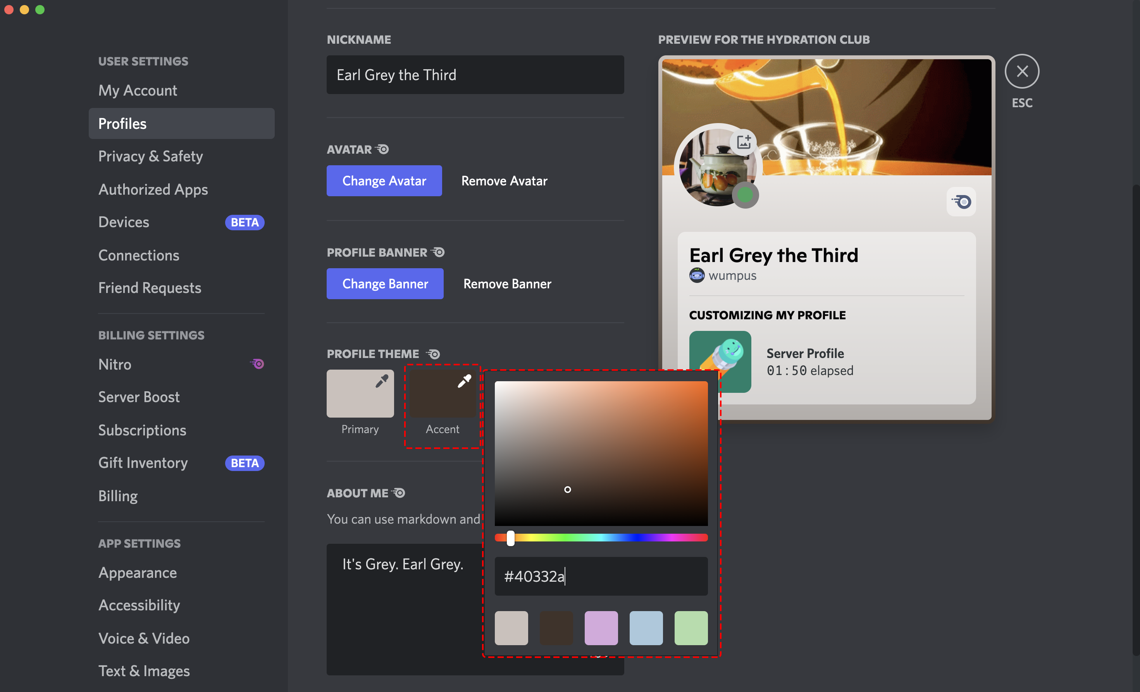Click the hex color input field
1140x692 pixels.
tap(601, 576)
